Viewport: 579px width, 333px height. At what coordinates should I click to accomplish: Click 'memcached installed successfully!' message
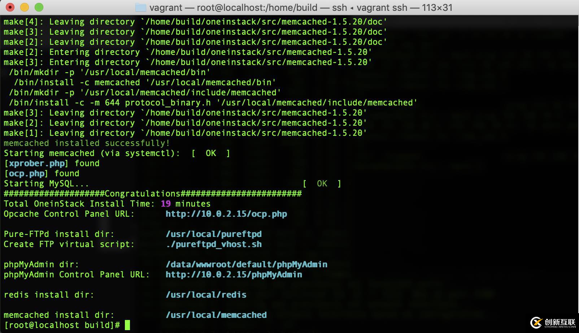tap(87, 143)
